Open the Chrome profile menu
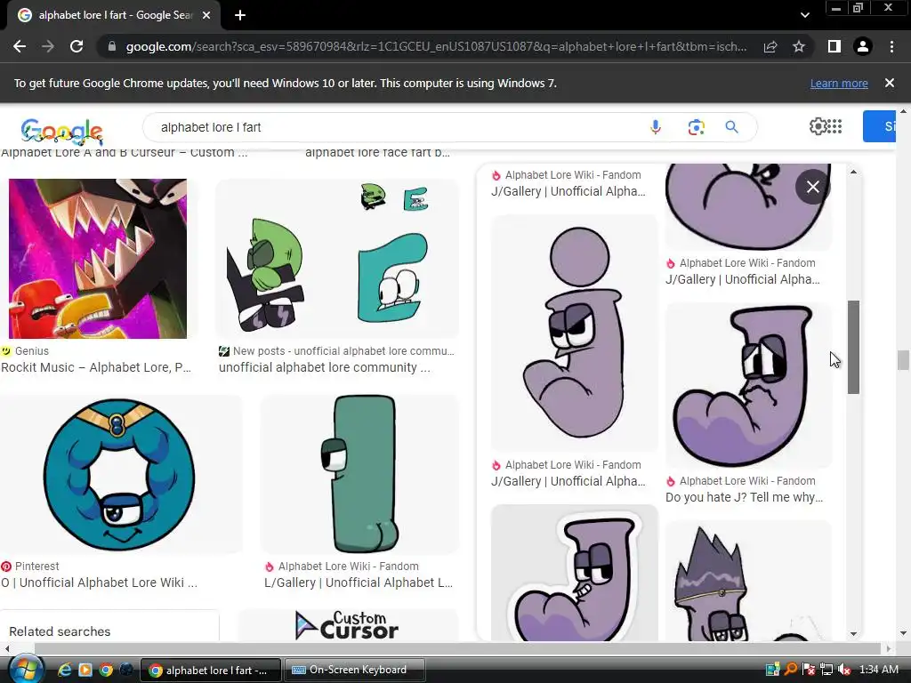The width and height of the screenshot is (911, 683). (863, 46)
